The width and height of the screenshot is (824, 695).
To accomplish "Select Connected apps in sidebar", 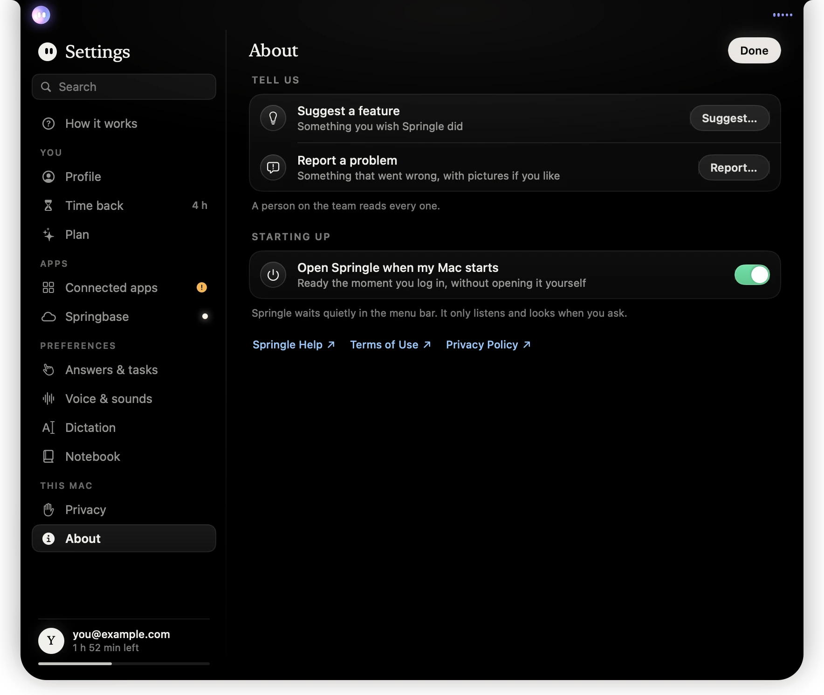I will pyautogui.click(x=124, y=288).
